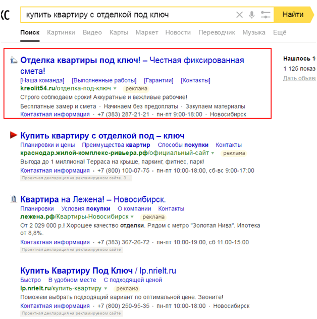Open краснодар.жилой-комплекс-ривьера.рф green URL
The height and width of the screenshot is (319, 317).
pyautogui.click(x=115, y=153)
